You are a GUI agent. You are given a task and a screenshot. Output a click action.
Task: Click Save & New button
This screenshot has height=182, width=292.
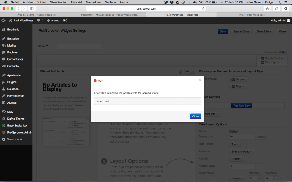tap(264, 31)
